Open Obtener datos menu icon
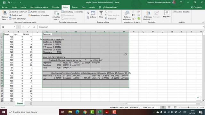Viewport: 205px width, 115px height. 5,15
